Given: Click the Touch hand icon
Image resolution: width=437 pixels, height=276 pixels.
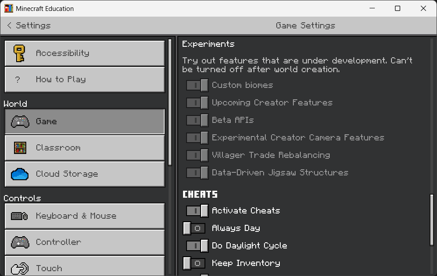Looking at the screenshot, I should pos(20,269).
